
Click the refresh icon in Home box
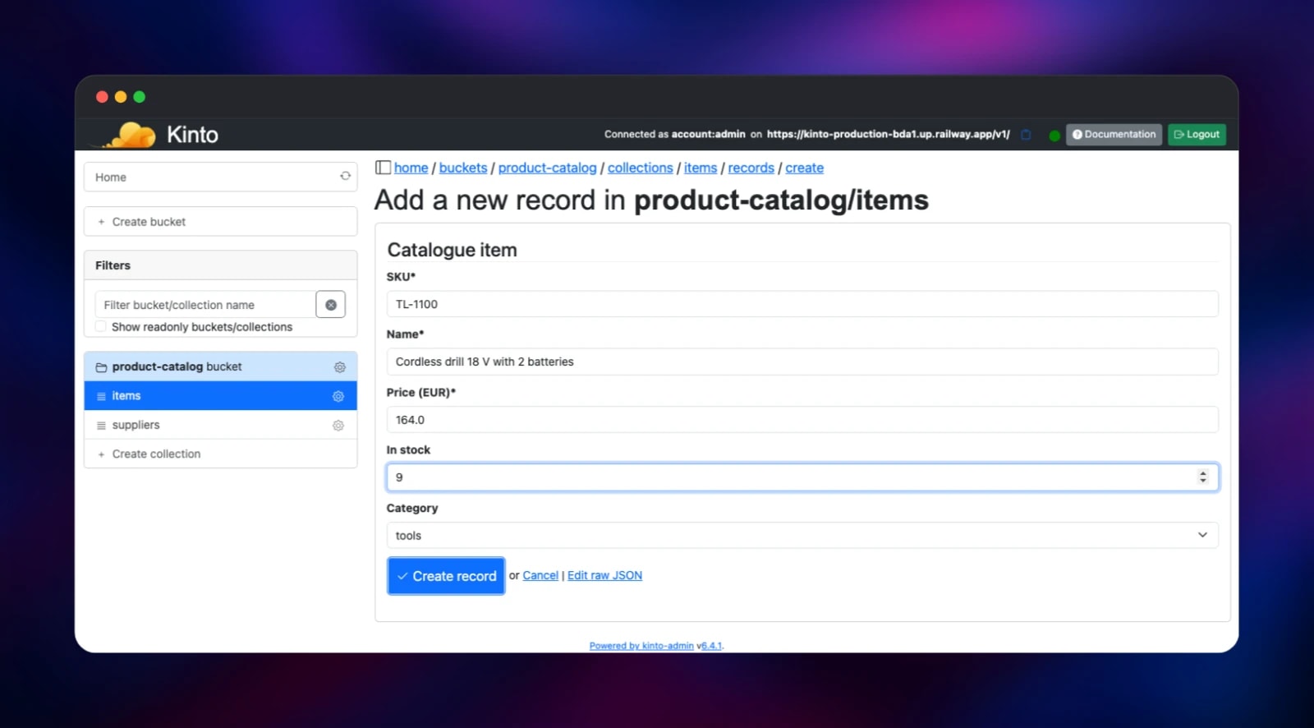pyautogui.click(x=345, y=177)
